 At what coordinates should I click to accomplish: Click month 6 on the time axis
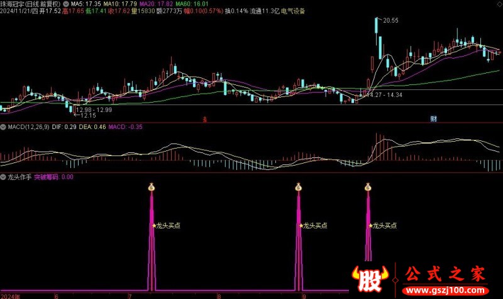coord(57,296)
